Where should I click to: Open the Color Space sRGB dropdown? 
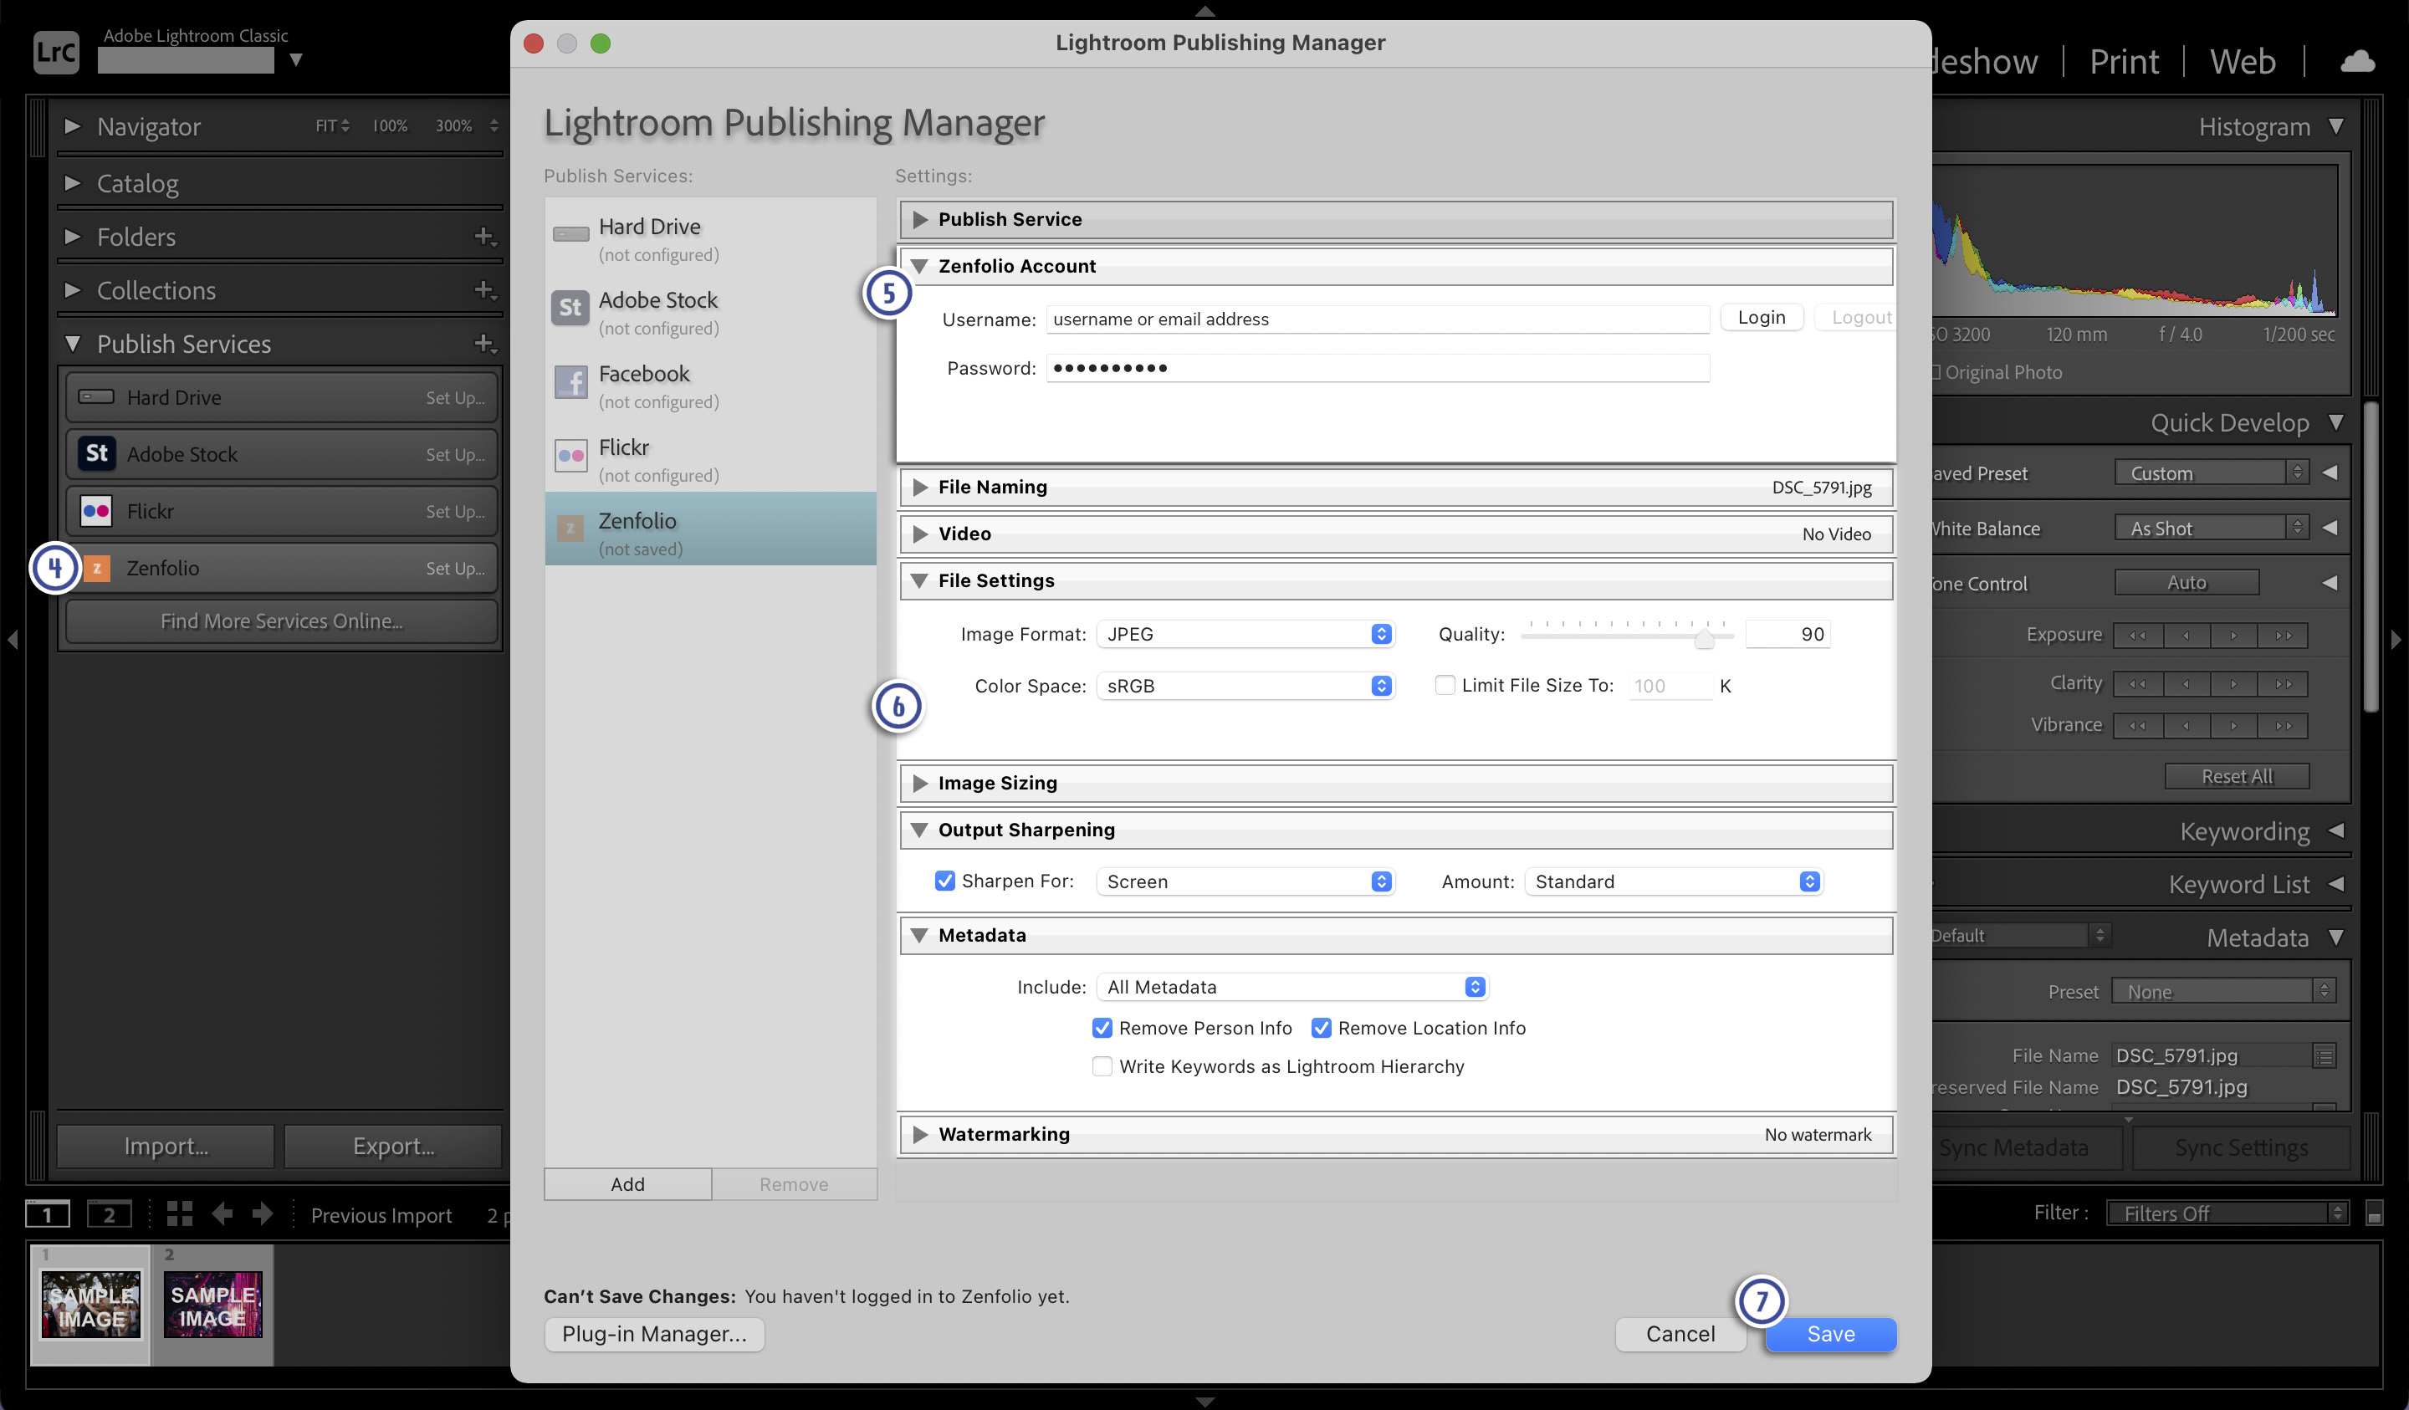click(x=1245, y=686)
